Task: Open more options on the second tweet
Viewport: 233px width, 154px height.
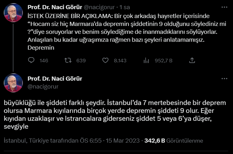Action: pyautogui.click(x=224, y=79)
